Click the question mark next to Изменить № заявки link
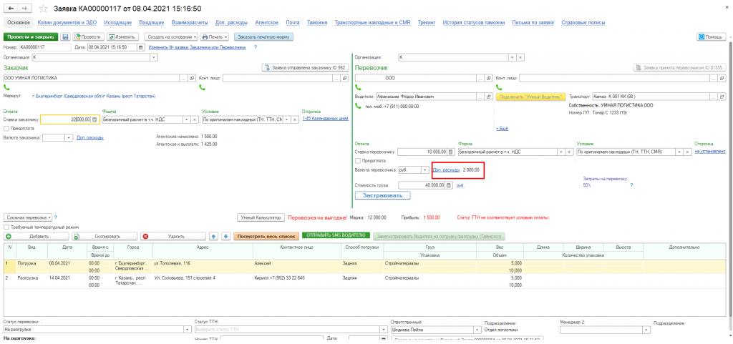 point(256,47)
